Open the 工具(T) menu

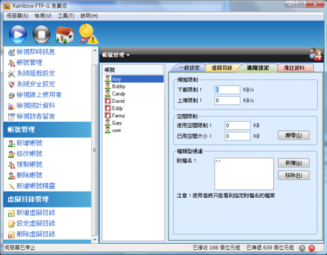66,16
